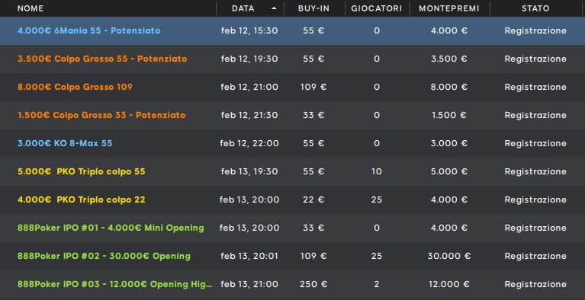The height and width of the screenshot is (300, 585).
Task: Click the DATA sort arrow icon
Action: [275, 8]
